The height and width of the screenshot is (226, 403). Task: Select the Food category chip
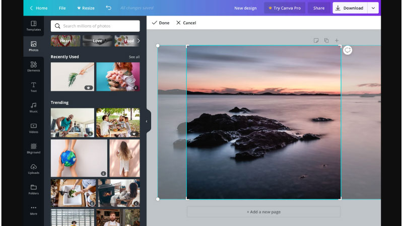(x=126, y=41)
